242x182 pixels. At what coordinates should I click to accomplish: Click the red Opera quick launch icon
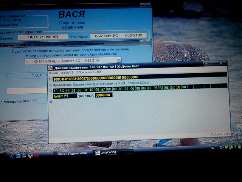pyautogui.click(x=36, y=155)
